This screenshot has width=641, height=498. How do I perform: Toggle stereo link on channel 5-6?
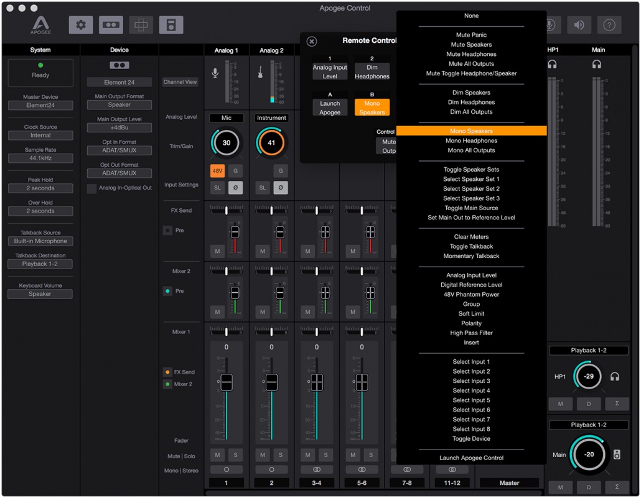tap(362, 470)
